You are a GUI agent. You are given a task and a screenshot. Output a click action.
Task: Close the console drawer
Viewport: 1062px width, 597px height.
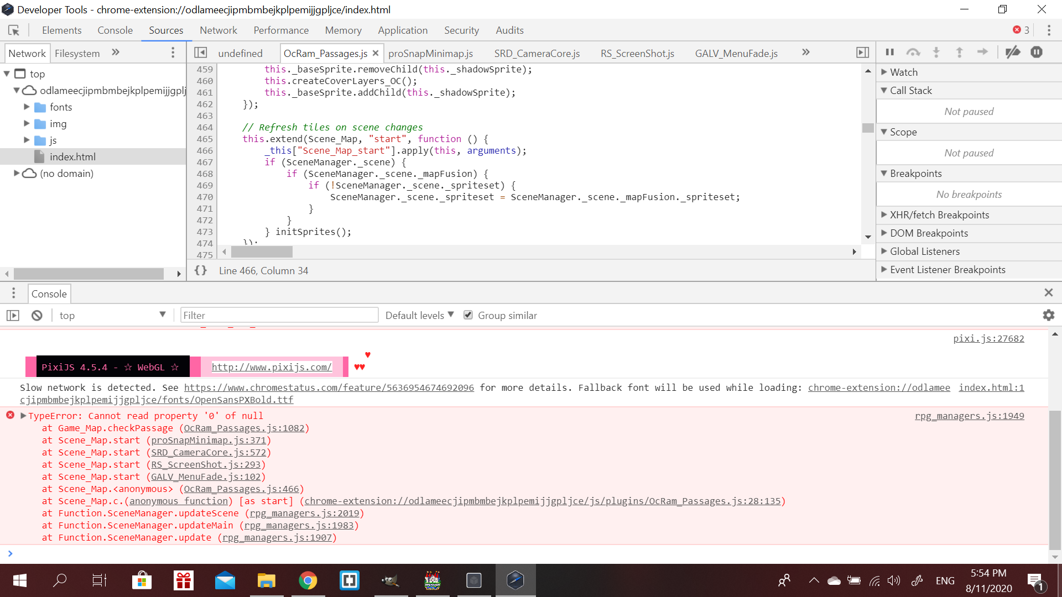[x=1048, y=293]
